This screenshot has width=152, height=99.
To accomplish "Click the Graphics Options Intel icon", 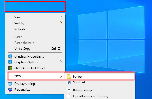I will (x=10, y=62).
